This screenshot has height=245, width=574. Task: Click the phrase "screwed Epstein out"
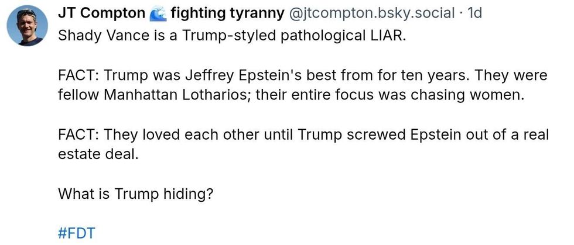(401, 136)
